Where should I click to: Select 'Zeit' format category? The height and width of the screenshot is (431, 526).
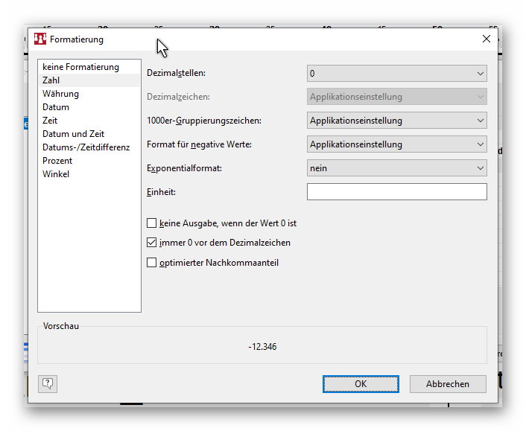50,121
